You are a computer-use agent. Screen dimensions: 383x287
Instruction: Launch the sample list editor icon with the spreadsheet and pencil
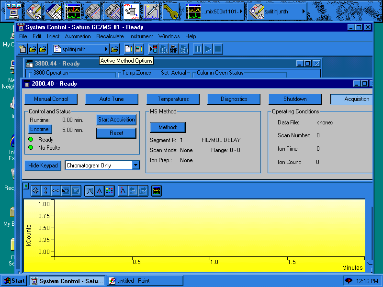point(53,11)
